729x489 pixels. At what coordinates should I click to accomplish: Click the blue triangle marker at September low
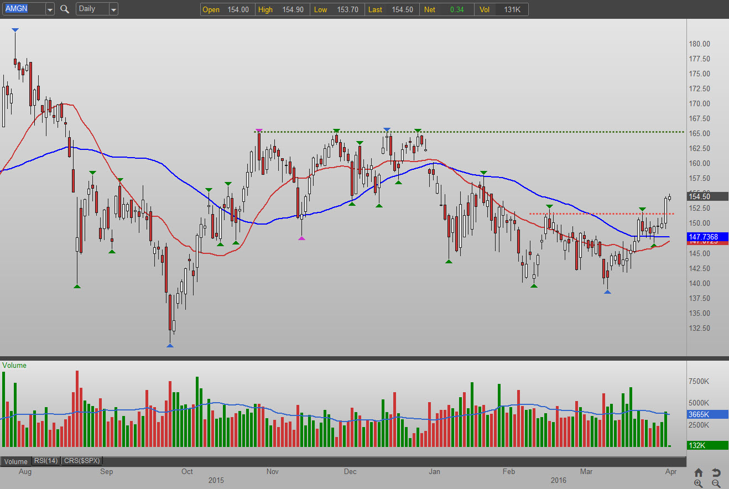pos(170,346)
